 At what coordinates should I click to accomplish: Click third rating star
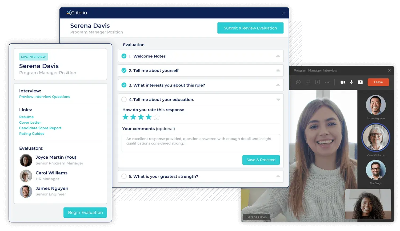[141, 117]
